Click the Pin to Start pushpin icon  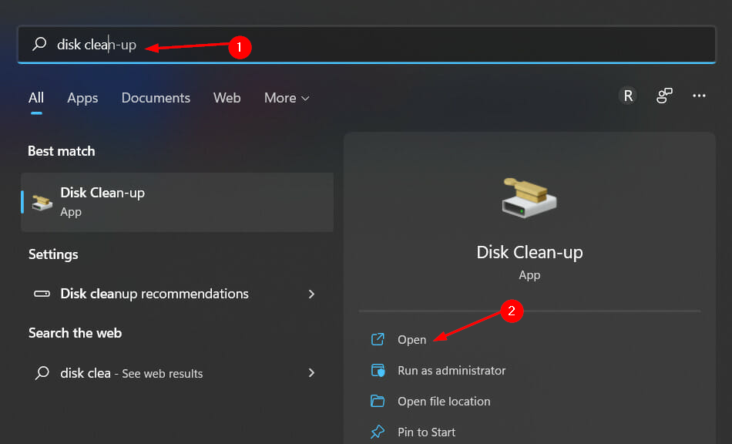click(x=378, y=432)
